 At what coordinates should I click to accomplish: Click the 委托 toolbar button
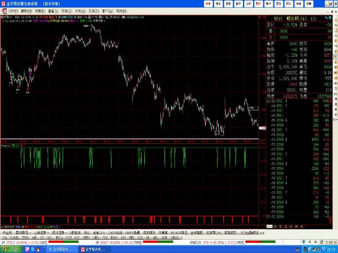[278, 4]
